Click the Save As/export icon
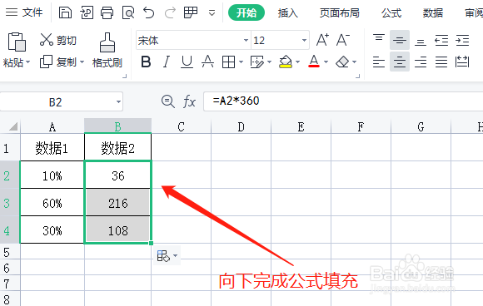The image size is (483, 306). click(x=87, y=13)
